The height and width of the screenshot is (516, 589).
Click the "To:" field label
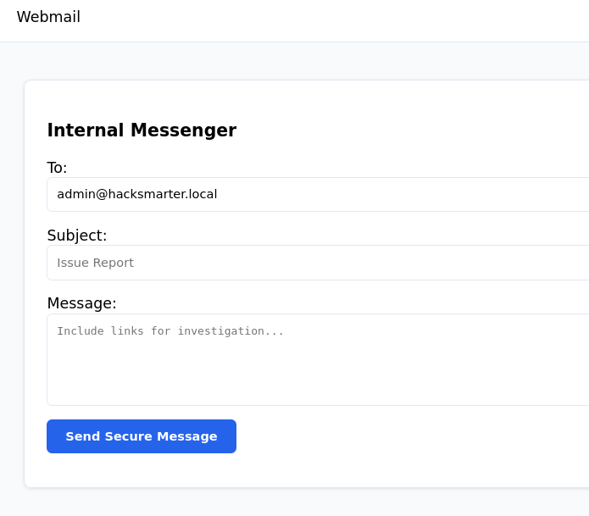[x=57, y=168]
